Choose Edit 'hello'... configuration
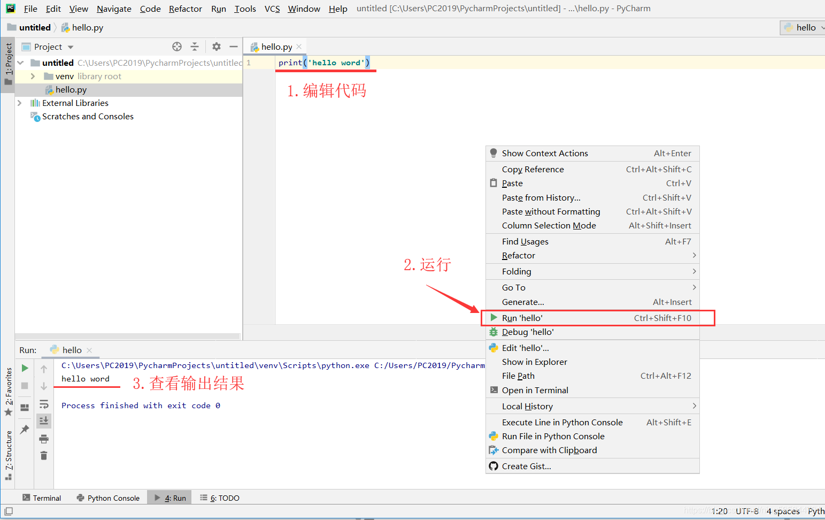The image size is (825, 520). point(592,348)
